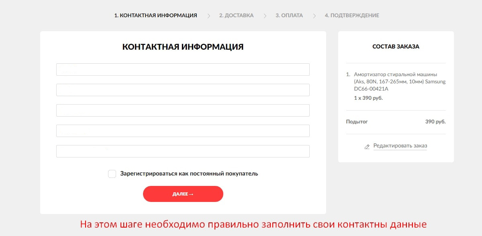Open the Редактировать заказ link
The image size is (482, 236).
[400, 146]
